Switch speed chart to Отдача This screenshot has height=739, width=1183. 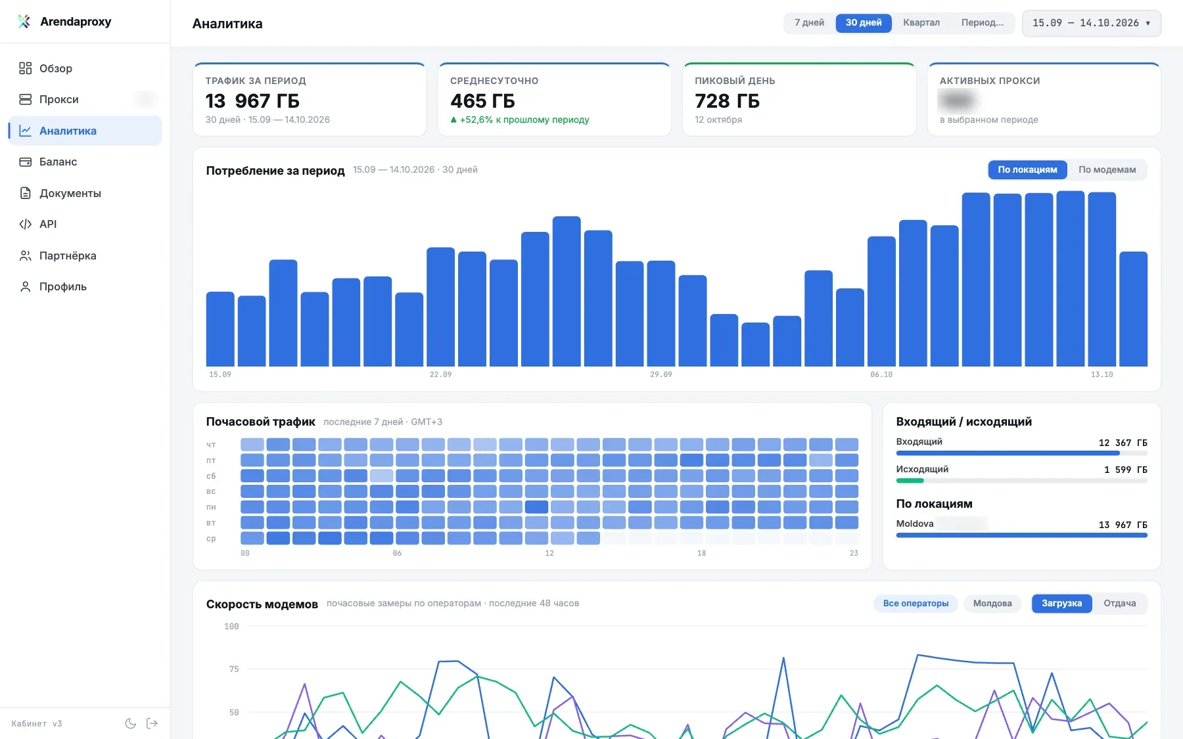pos(1119,604)
